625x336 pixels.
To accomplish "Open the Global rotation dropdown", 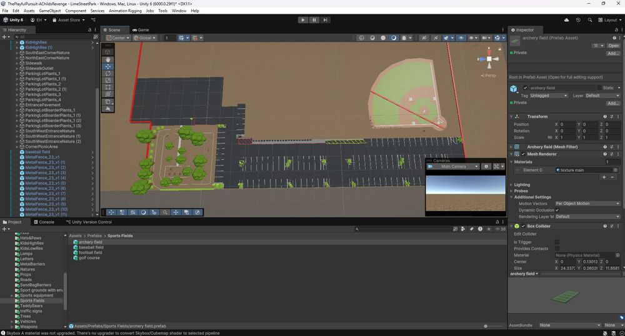I will click(145, 38).
